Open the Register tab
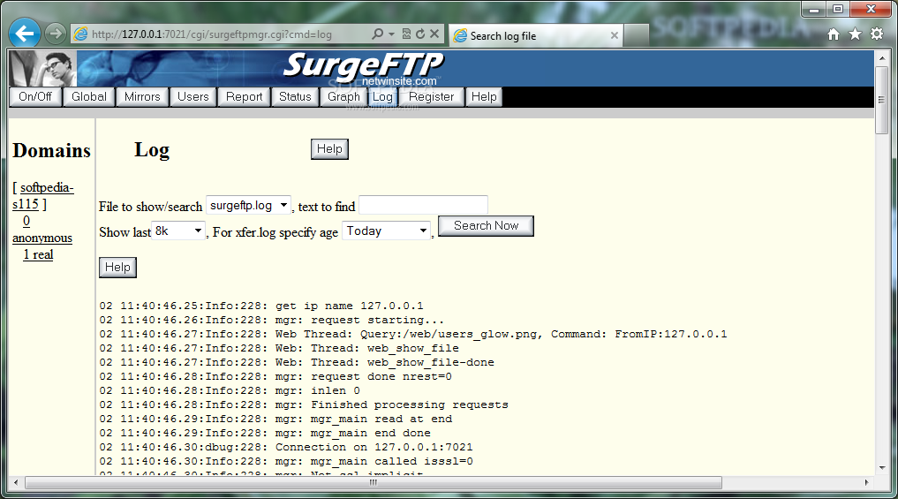The image size is (898, 499). point(431,97)
